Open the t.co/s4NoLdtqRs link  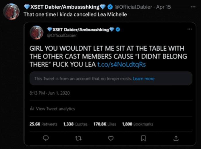pos(121,64)
